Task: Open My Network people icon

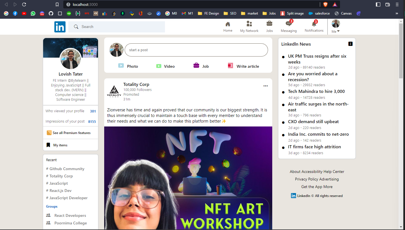Action: coord(249,24)
